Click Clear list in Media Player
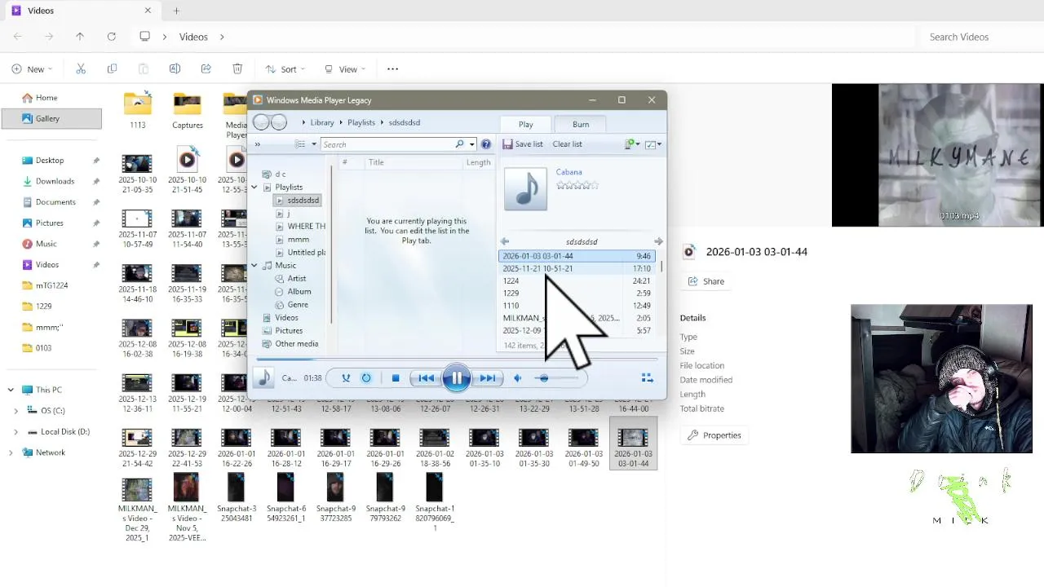Viewport: 1044px width, 587px height. (x=567, y=144)
